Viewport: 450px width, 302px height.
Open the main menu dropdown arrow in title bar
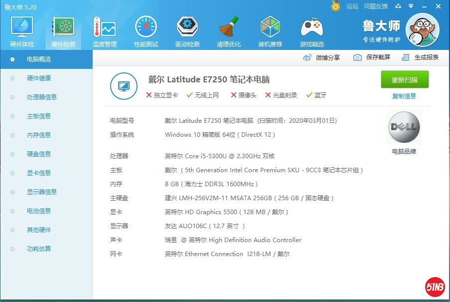[411, 6]
